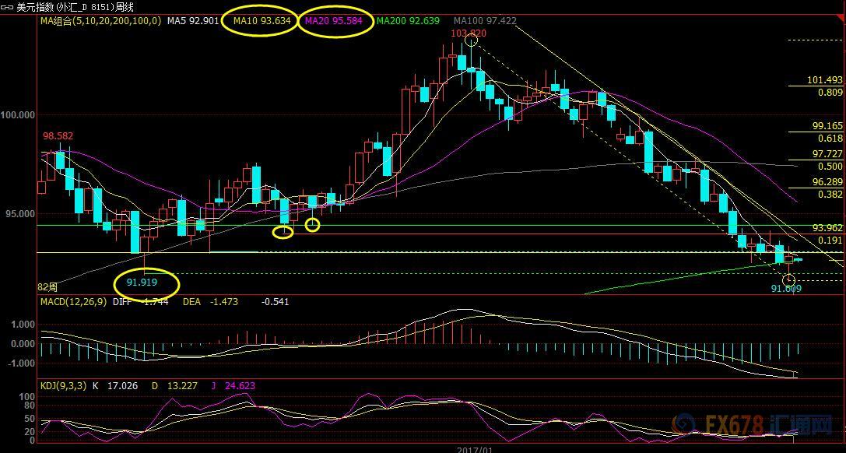846x453 pixels.
Task: Click the 100.000 price axis label
Action: (x=18, y=114)
